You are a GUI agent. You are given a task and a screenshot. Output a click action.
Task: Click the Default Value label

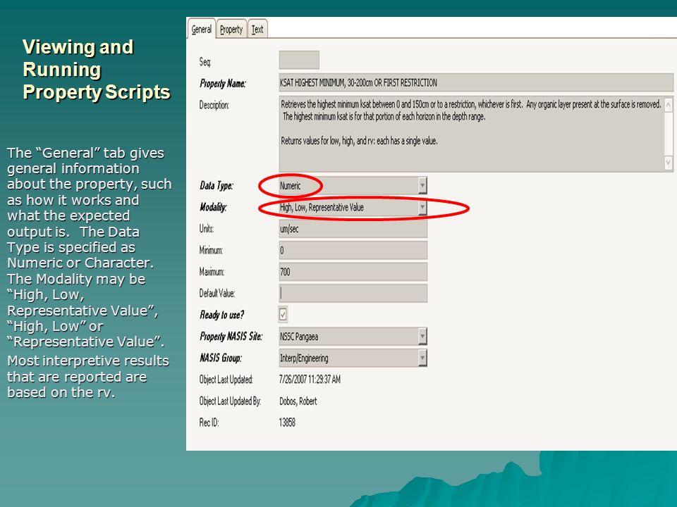click(x=216, y=293)
